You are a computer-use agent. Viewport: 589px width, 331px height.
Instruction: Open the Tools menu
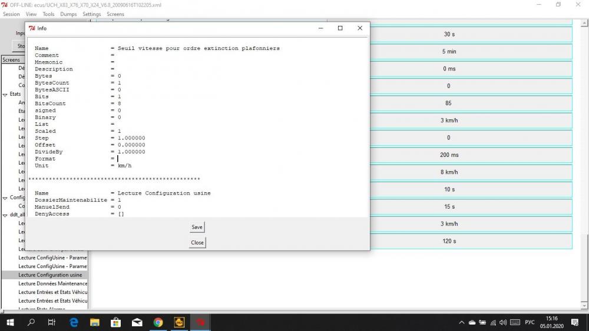coord(48,14)
